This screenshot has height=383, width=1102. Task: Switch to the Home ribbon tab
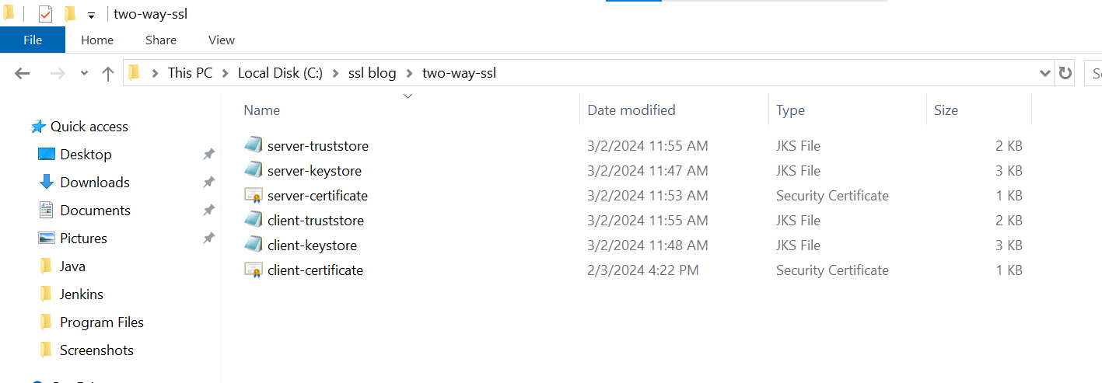[x=97, y=40]
